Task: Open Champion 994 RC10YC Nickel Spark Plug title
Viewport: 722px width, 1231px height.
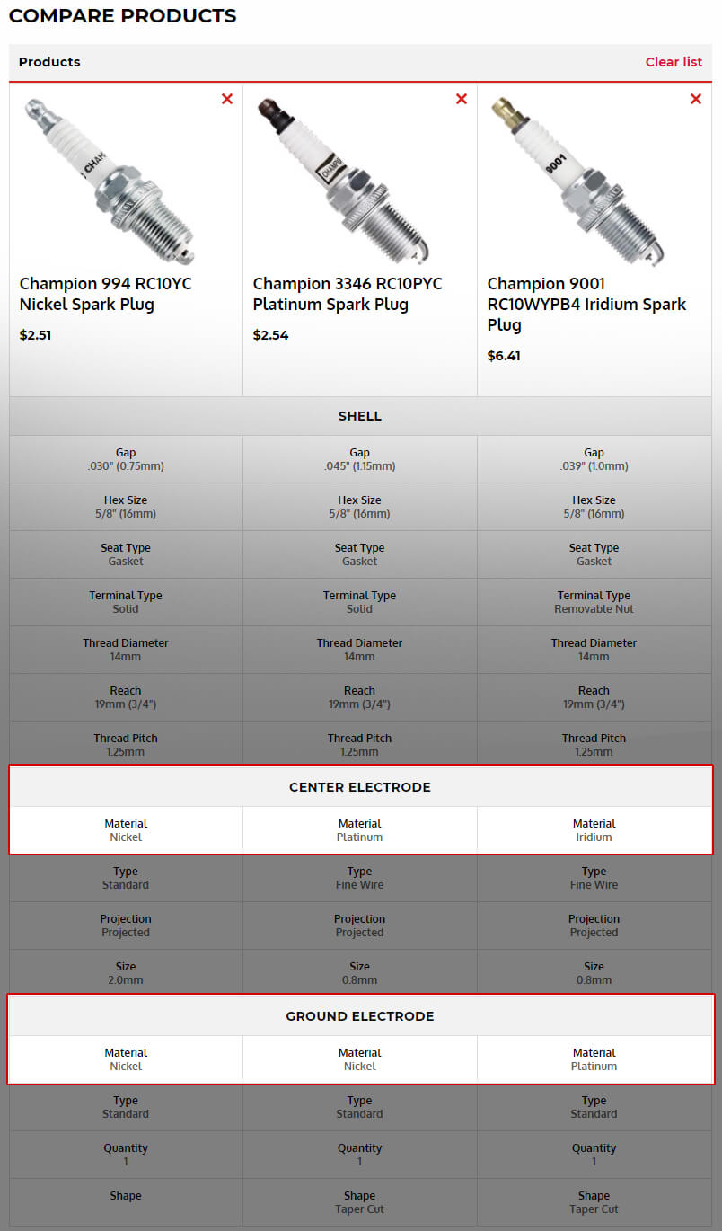Action: 106,294
